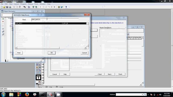Launch the Data Block Wizard toolbar icon

point(59,7)
